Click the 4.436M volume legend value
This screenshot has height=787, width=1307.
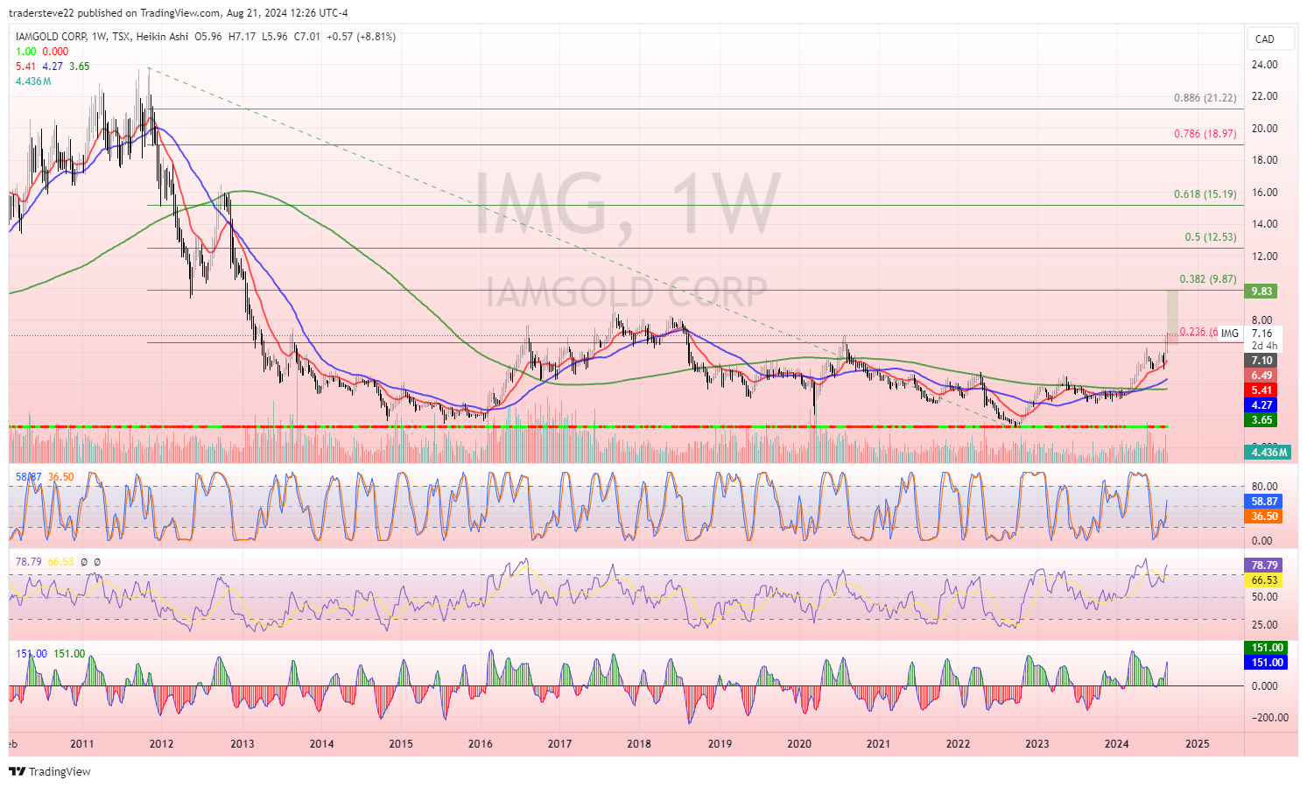tap(33, 81)
